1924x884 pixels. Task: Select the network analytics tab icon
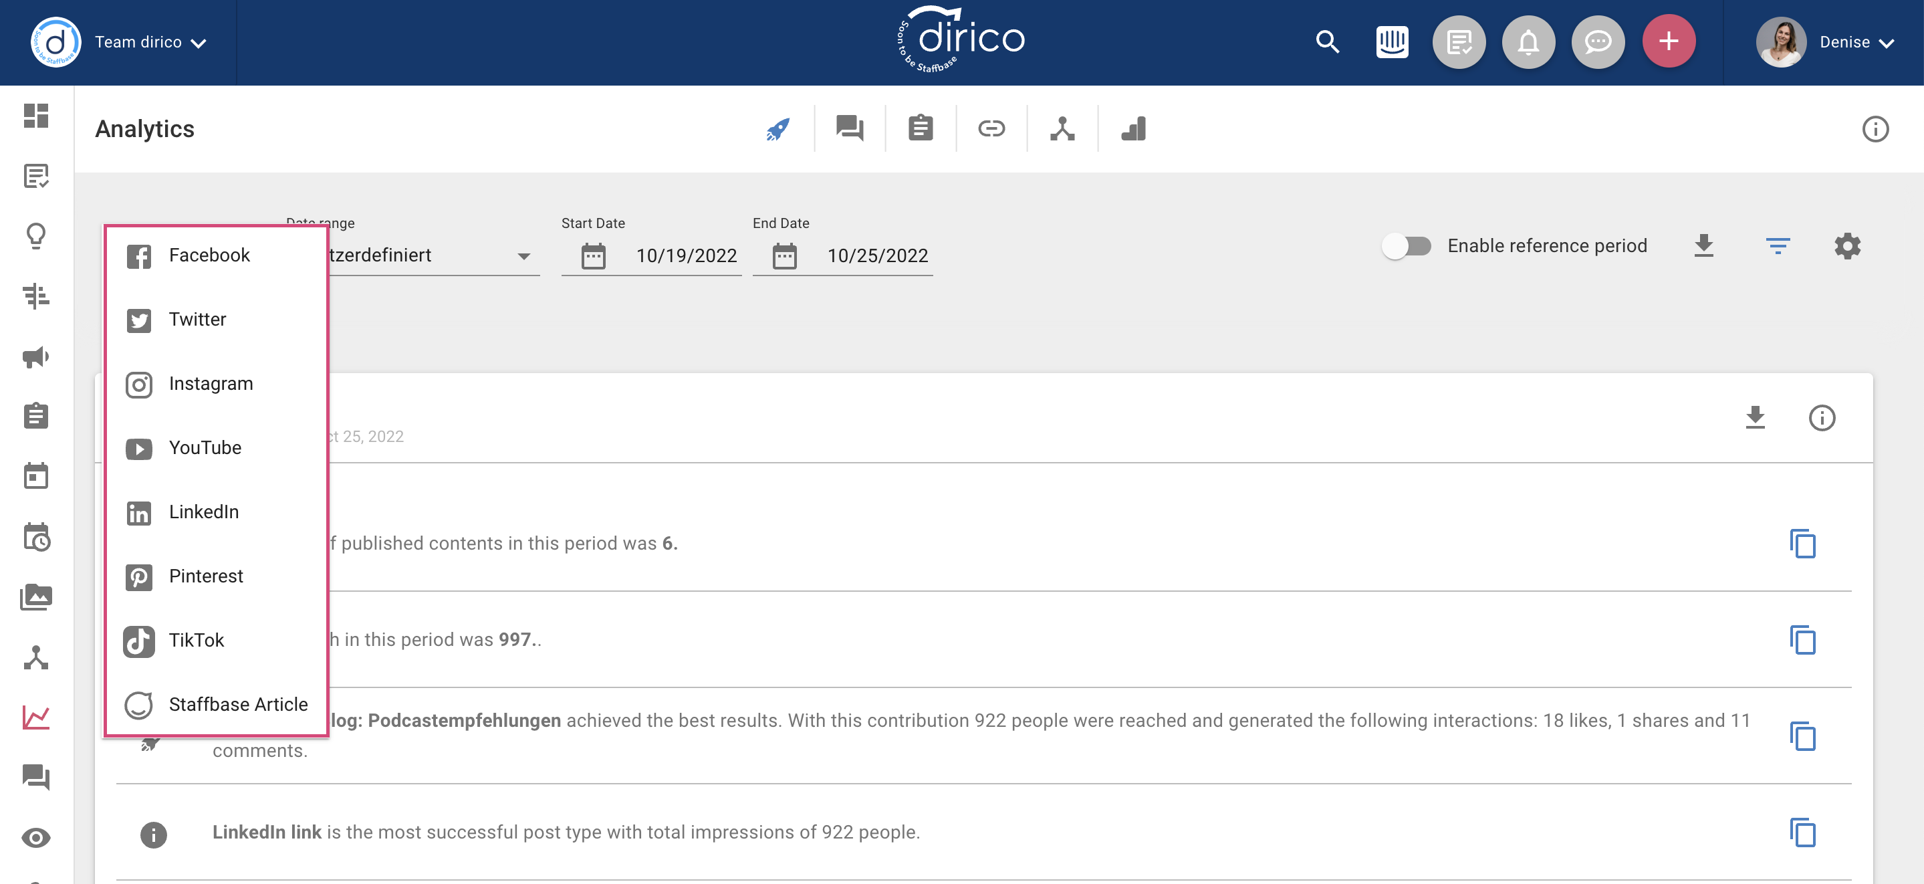pyautogui.click(x=1062, y=128)
